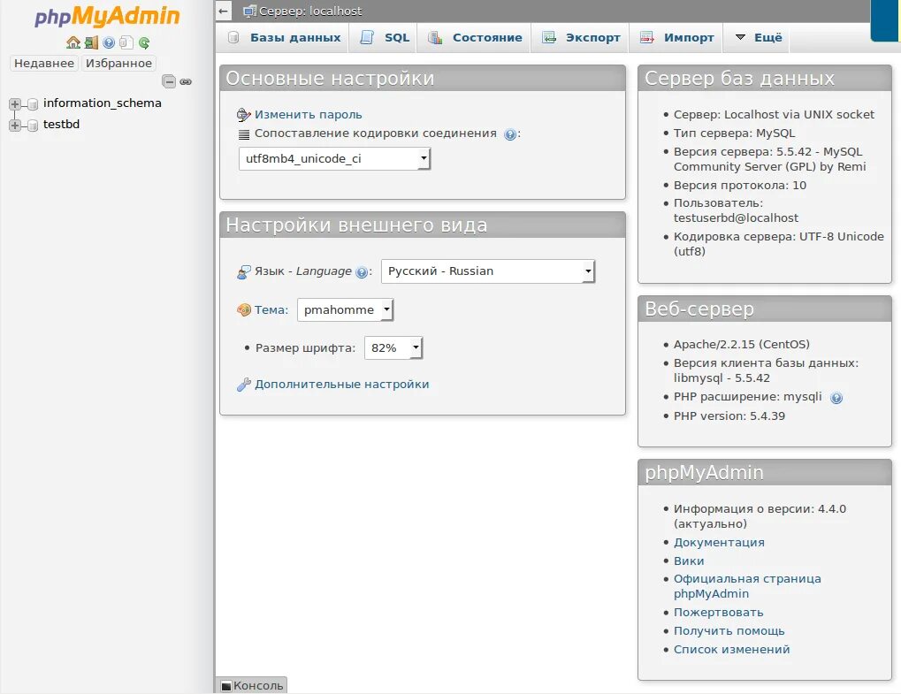Open the Документация link
901x694 pixels.
(x=719, y=542)
